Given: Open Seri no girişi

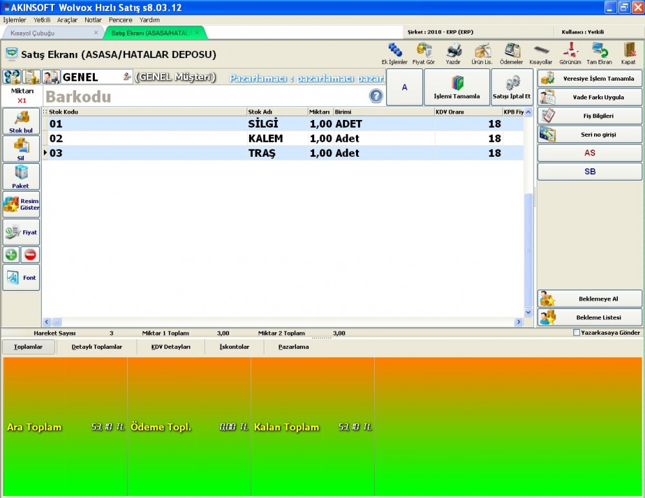Looking at the screenshot, I should (590, 134).
